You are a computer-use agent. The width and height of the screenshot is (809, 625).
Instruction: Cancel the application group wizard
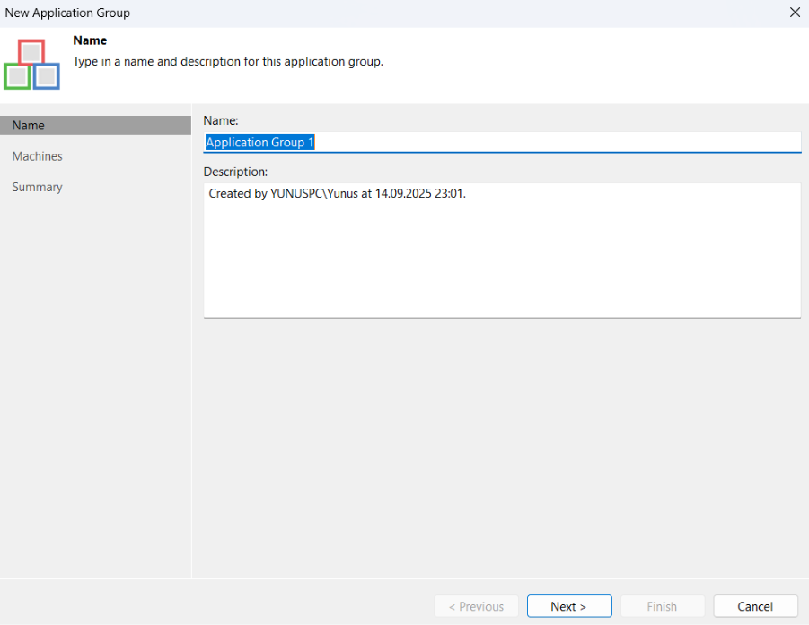[755, 606]
